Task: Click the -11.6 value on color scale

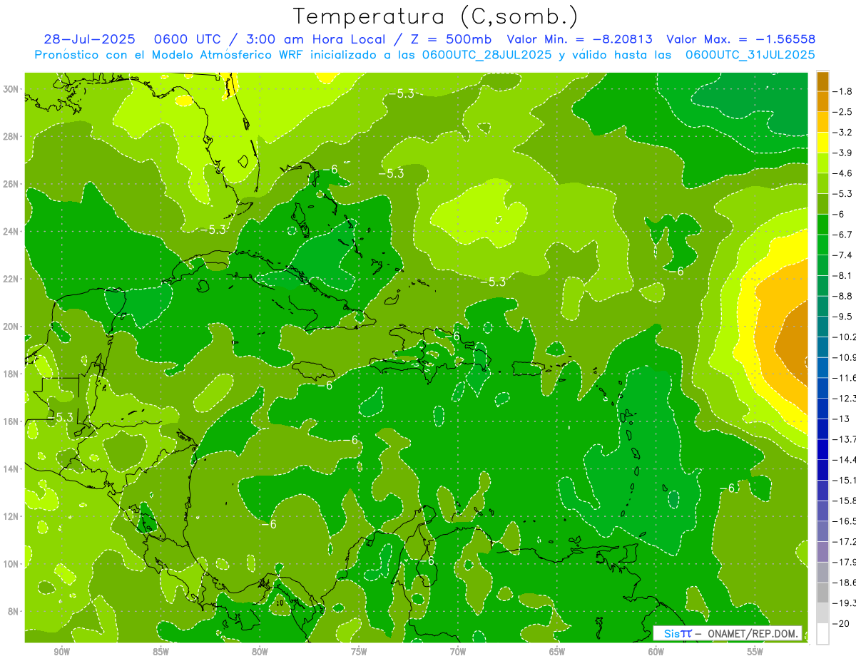Action: (x=844, y=377)
